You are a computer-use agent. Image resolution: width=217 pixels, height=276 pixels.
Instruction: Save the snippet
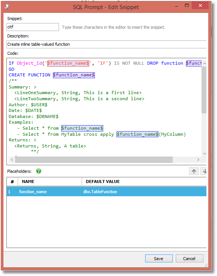point(159,258)
